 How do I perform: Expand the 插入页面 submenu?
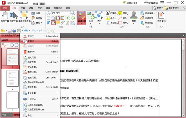(40, 57)
